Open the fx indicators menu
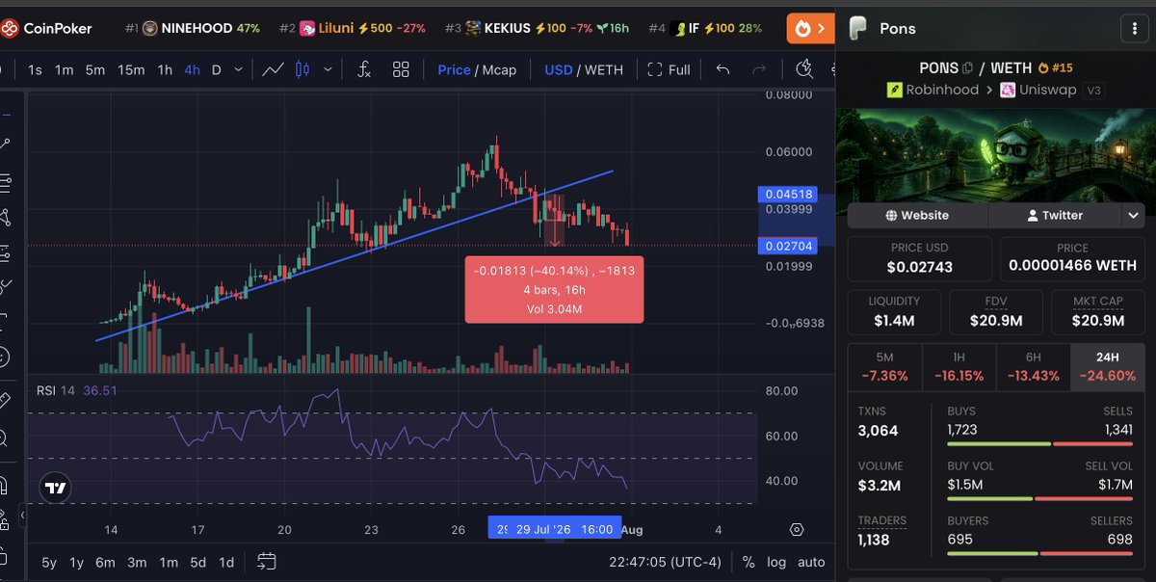This screenshot has height=582, width=1156. pyautogui.click(x=364, y=69)
